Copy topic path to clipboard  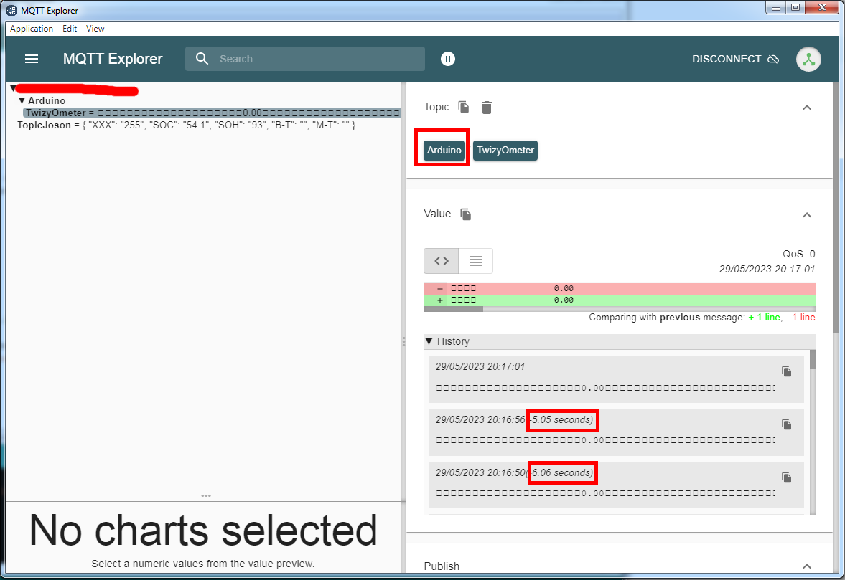point(464,107)
